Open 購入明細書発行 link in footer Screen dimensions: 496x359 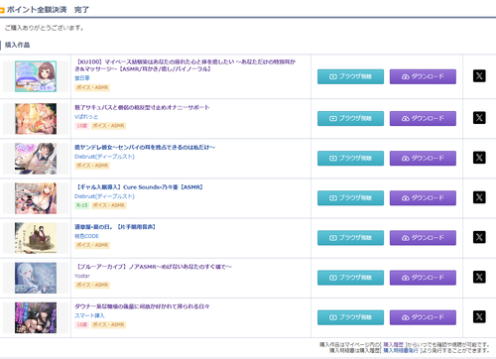(x=401, y=350)
